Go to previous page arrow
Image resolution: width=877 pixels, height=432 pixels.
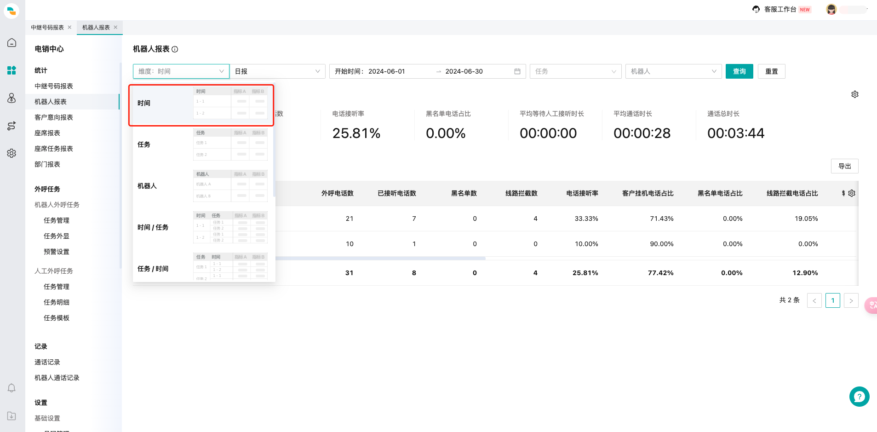[x=814, y=300]
